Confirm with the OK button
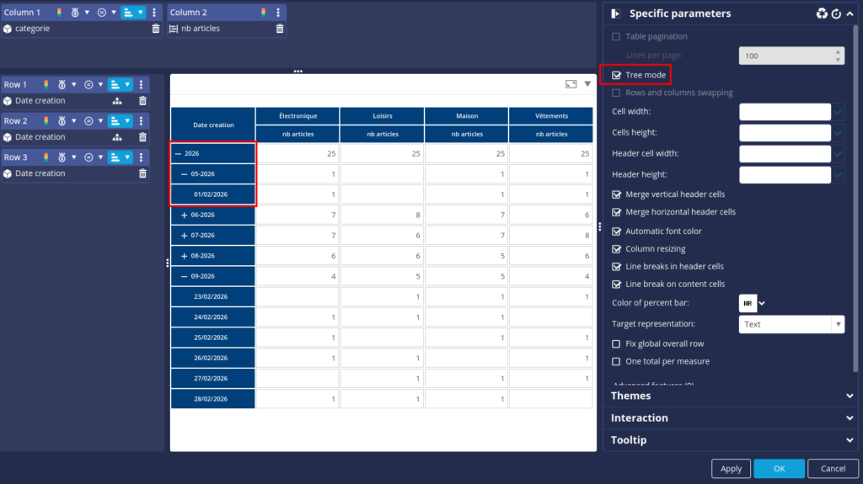 click(779, 469)
